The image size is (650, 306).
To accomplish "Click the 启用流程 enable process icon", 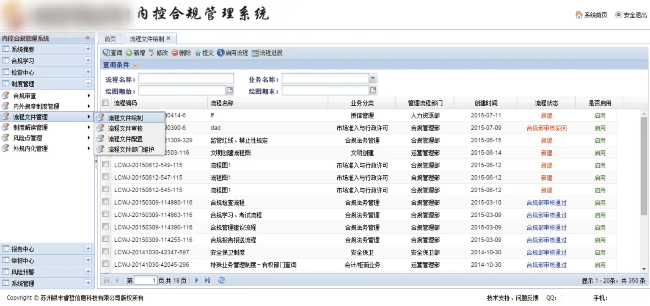I will [x=220, y=53].
